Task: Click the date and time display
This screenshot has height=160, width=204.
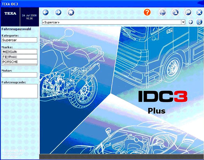Action: tap(29, 17)
